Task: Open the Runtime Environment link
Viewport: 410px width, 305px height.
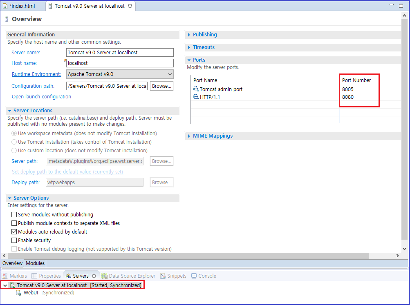Action: point(36,74)
